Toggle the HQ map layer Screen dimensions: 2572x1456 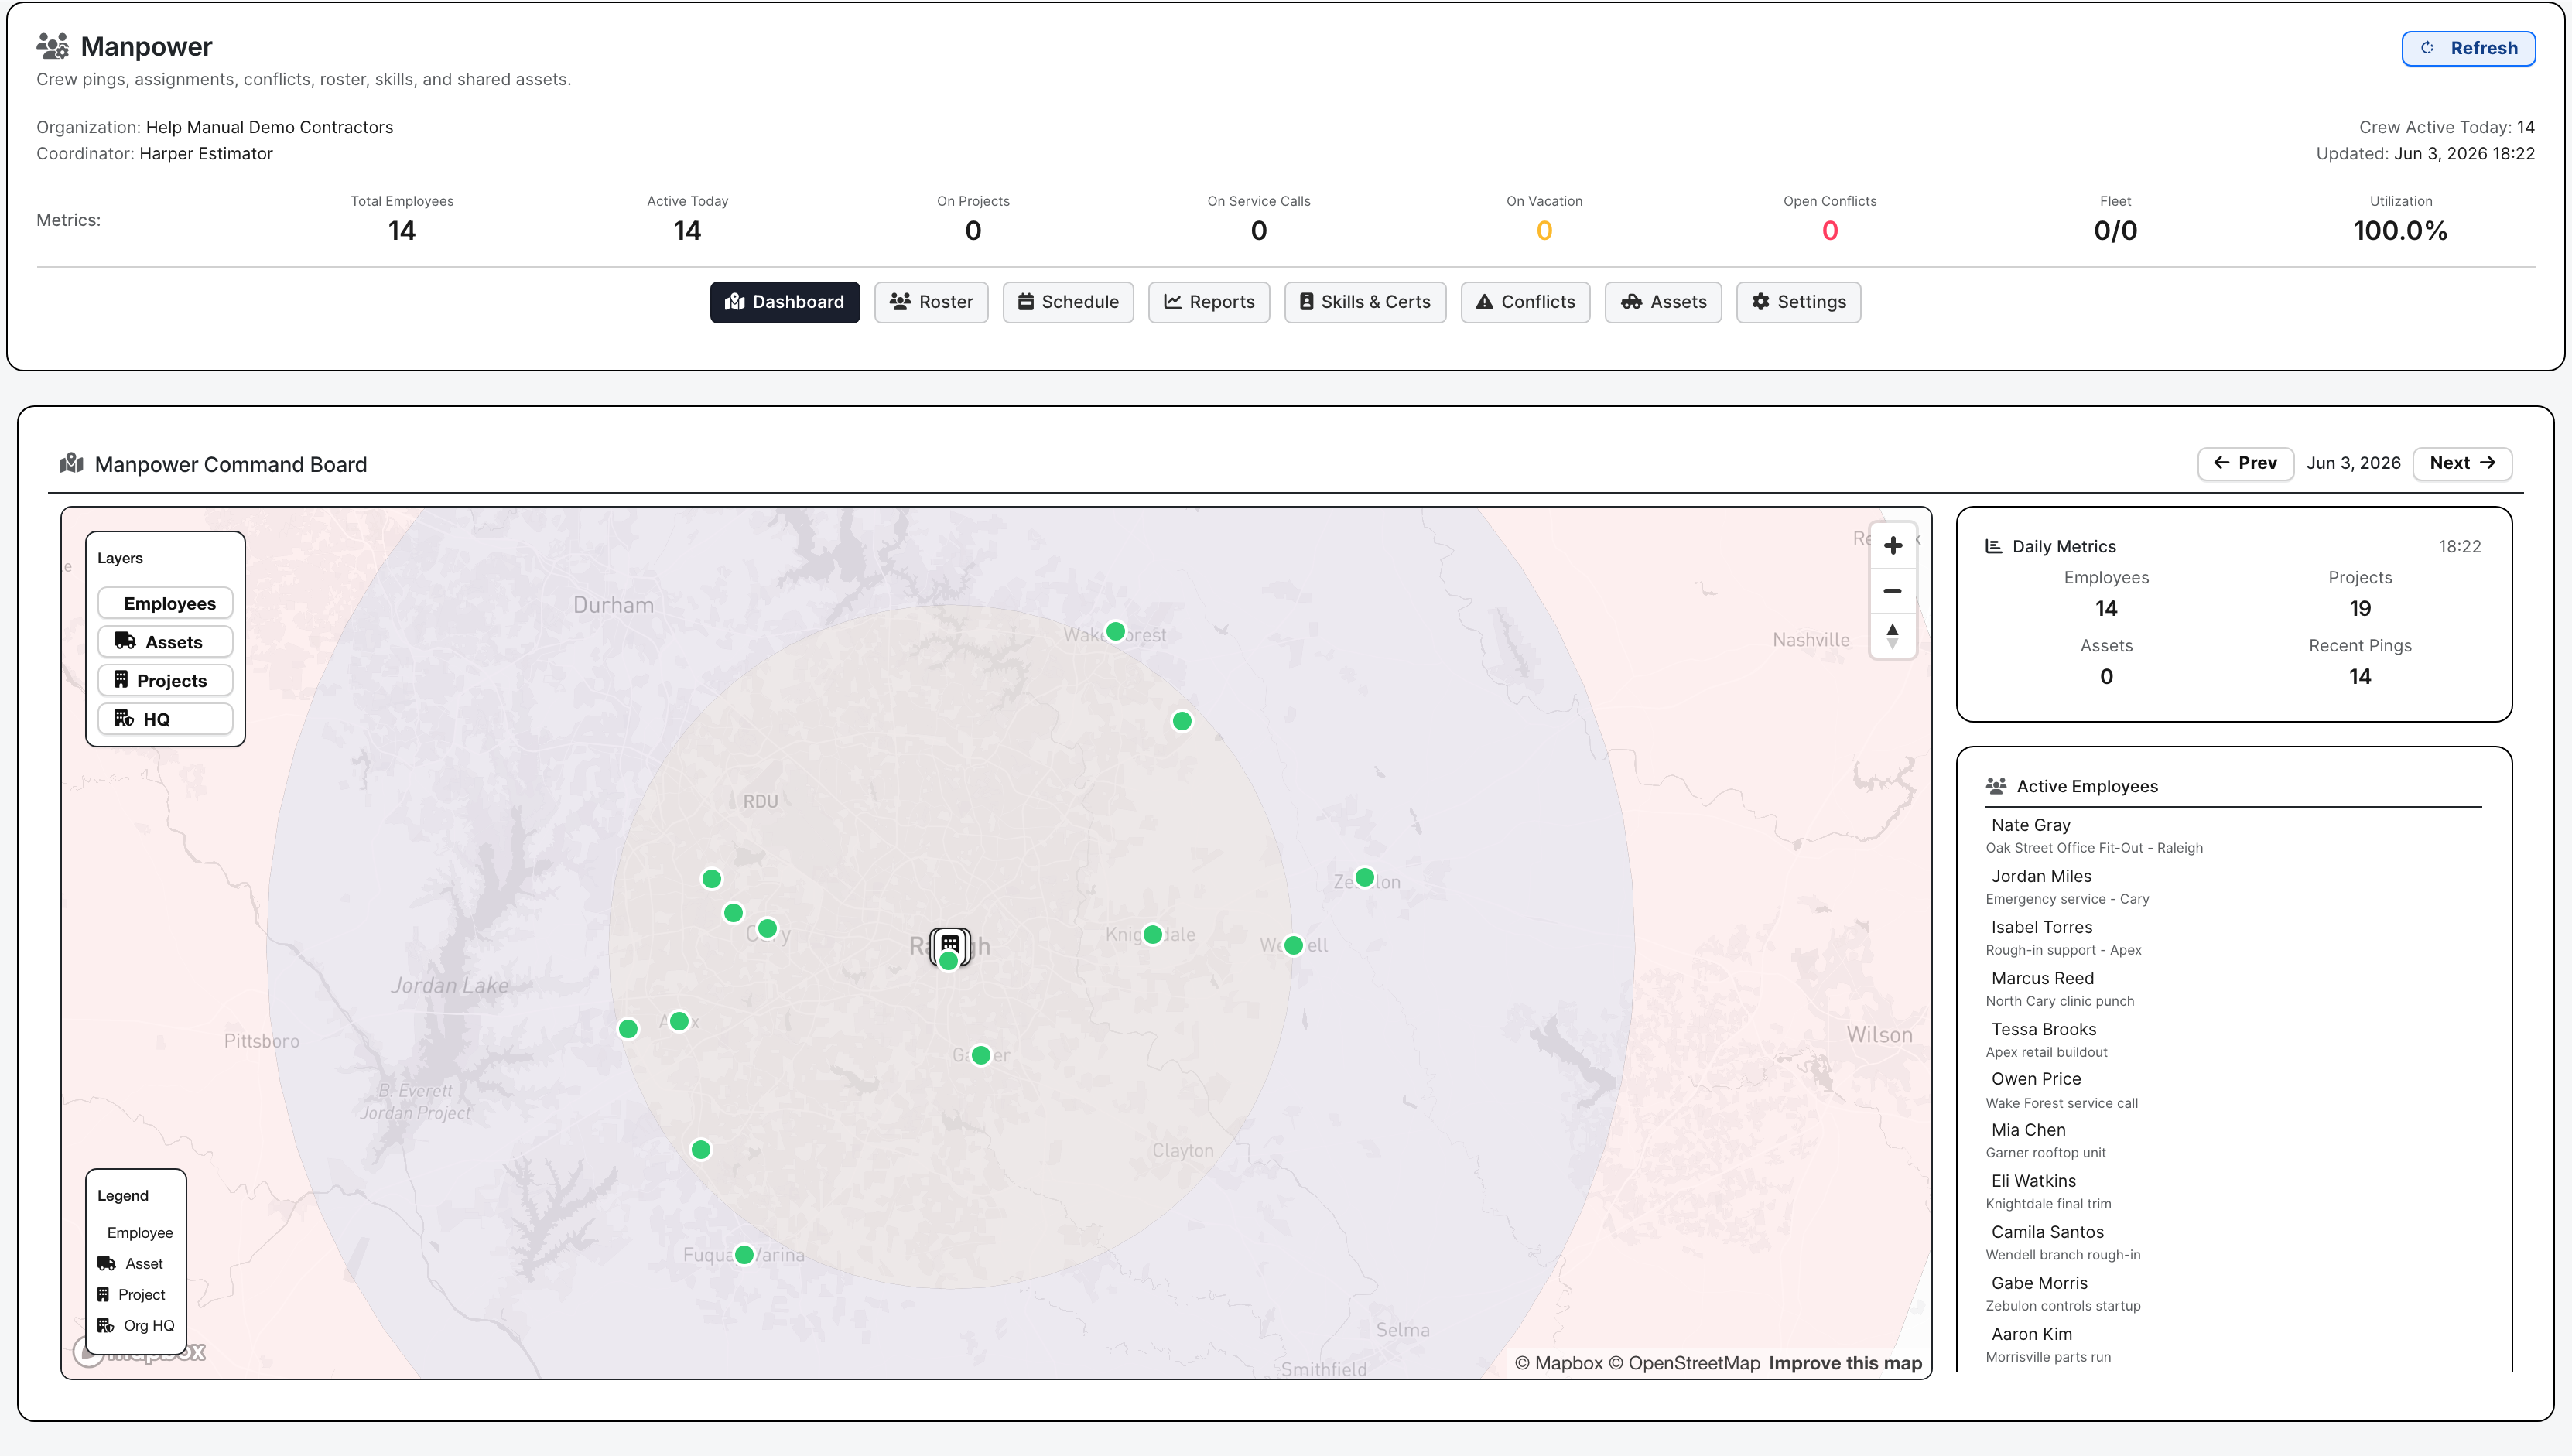click(x=165, y=719)
